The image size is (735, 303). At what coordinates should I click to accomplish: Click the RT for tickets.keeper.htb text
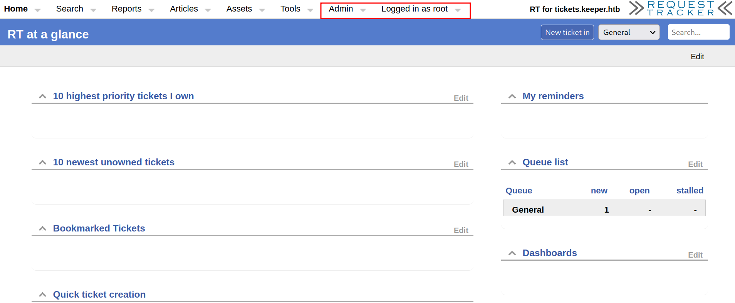click(x=575, y=9)
